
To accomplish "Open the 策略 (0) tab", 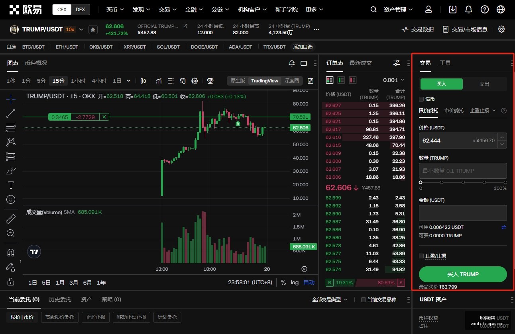I will (111, 299).
